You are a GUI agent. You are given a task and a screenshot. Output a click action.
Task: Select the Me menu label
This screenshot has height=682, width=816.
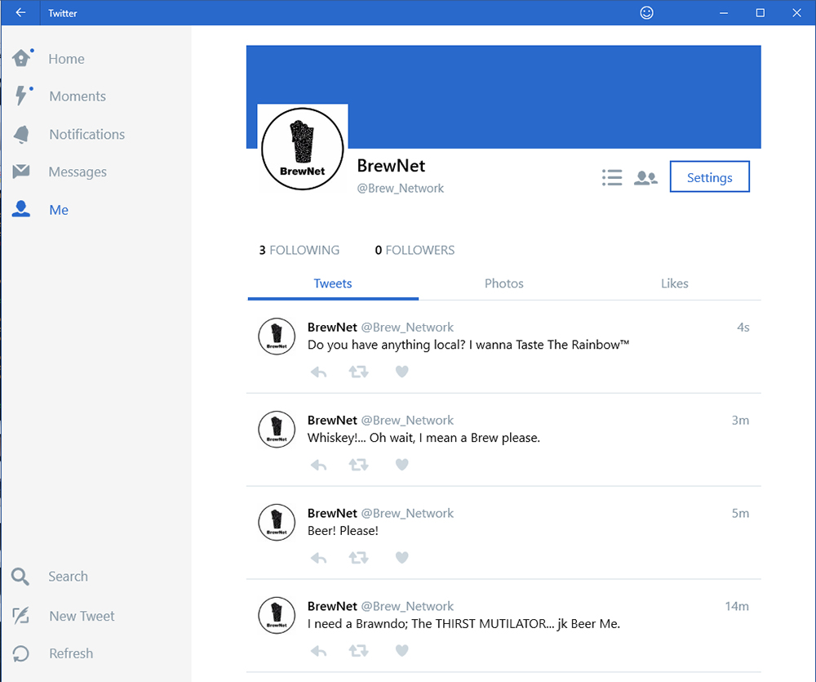pyautogui.click(x=59, y=210)
